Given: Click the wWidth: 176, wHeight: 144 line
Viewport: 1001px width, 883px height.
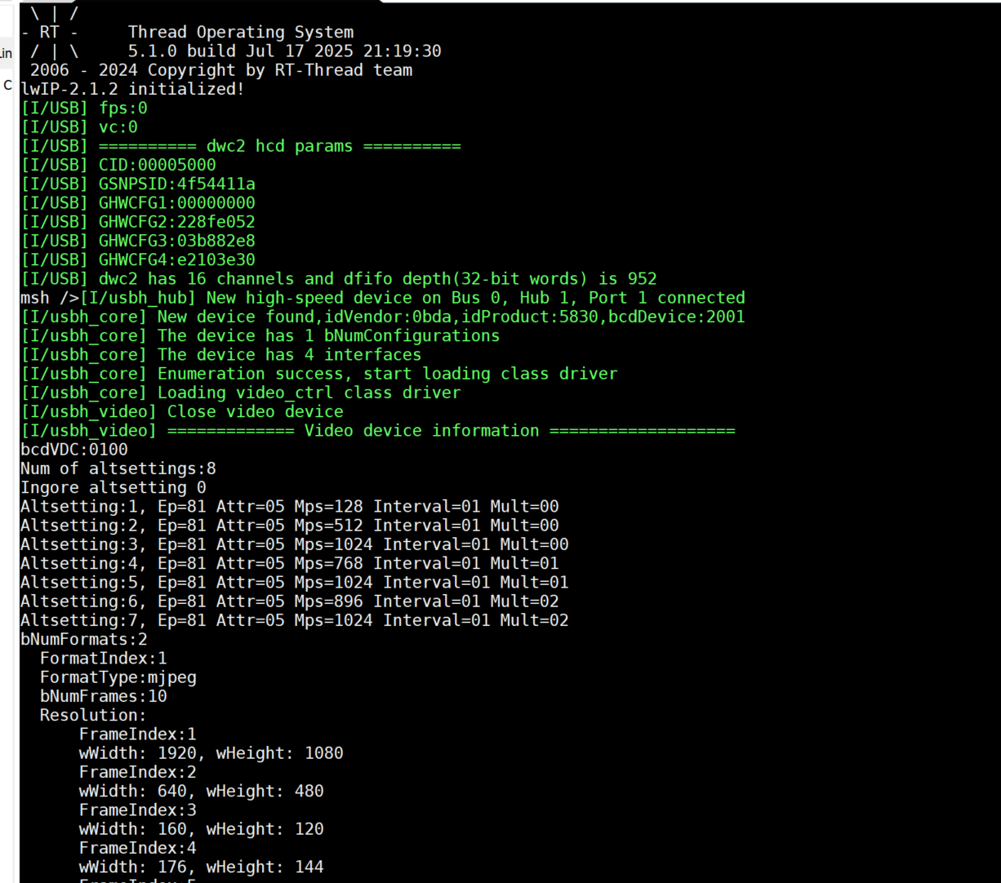Looking at the screenshot, I should click(201, 867).
